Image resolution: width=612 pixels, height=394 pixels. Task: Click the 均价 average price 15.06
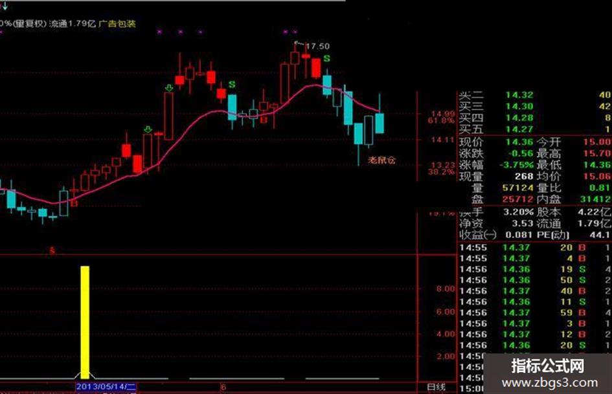(597, 177)
